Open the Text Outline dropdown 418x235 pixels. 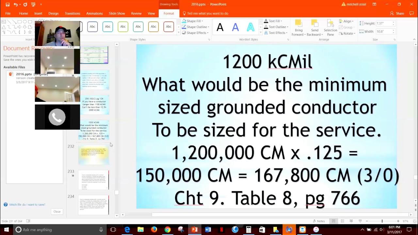(x=276, y=27)
